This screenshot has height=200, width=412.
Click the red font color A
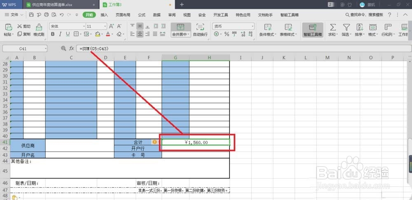[x=108, y=34]
